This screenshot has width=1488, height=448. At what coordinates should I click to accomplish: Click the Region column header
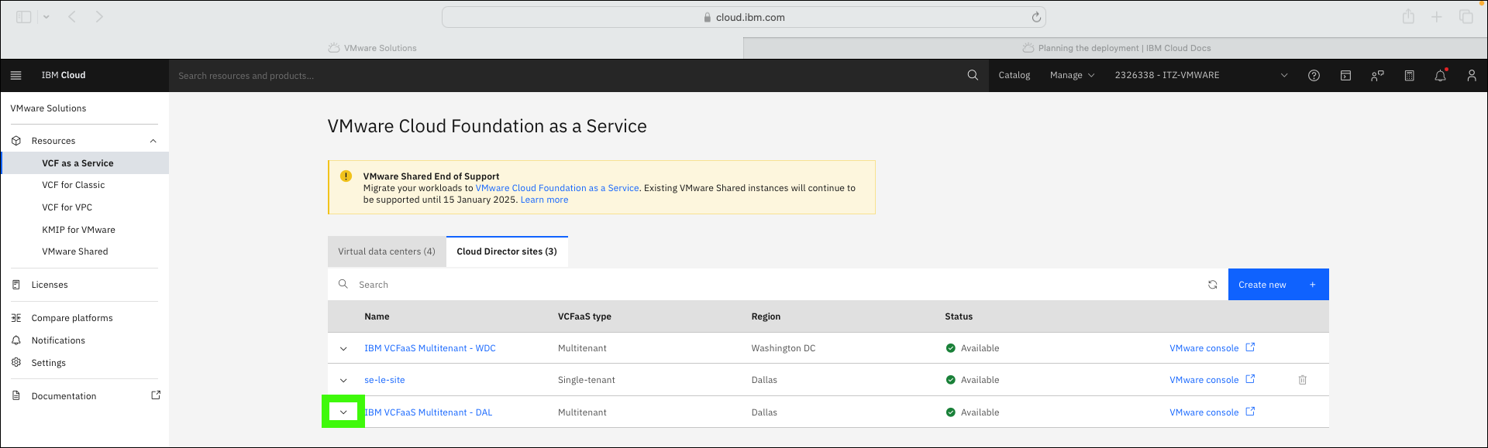pyautogui.click(x=766, y=316)
